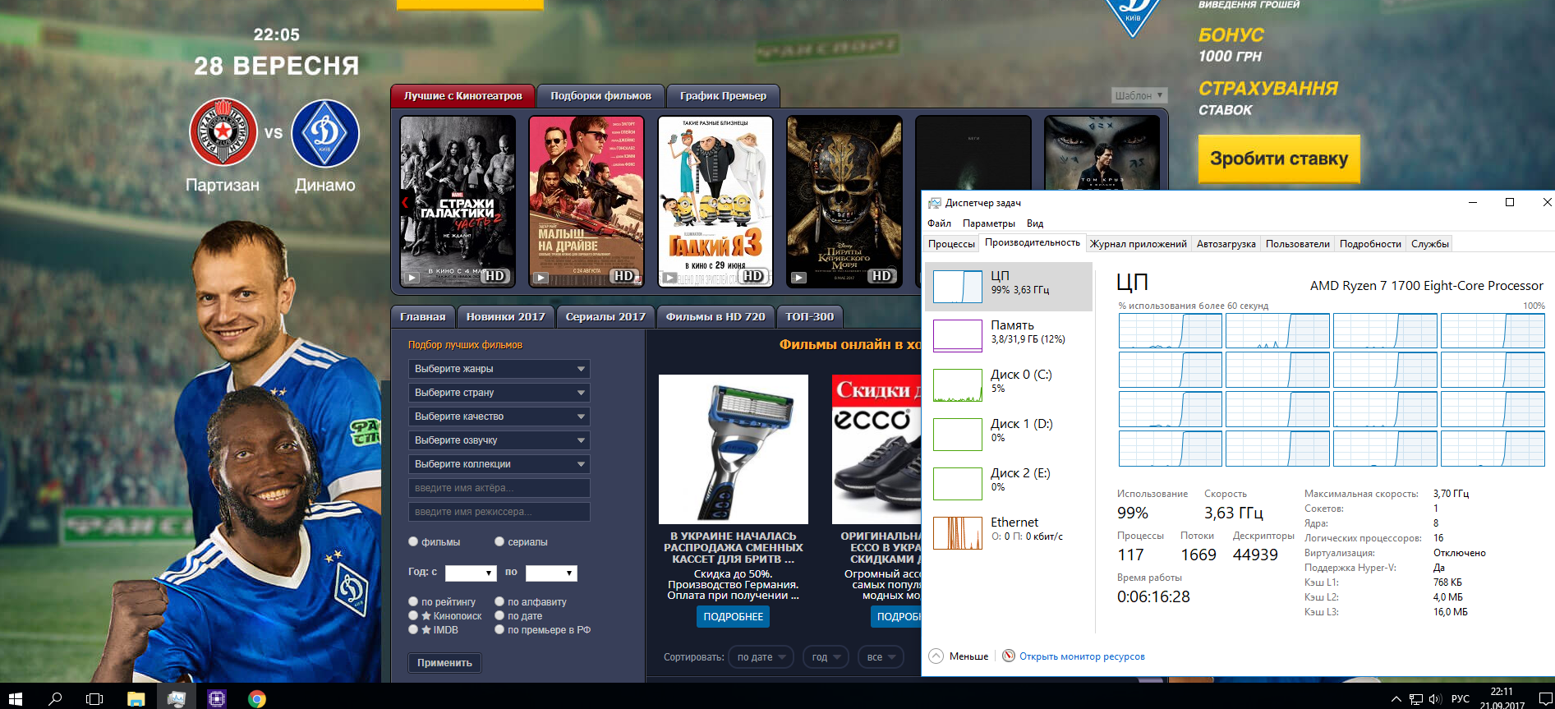Viewport: 1555px width, 709px height.
Task: Open the end year dropdown after по
Action: 551,573
